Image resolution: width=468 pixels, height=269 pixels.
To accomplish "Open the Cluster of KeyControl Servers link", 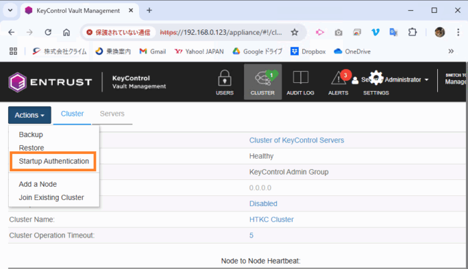I will point(296,140).
